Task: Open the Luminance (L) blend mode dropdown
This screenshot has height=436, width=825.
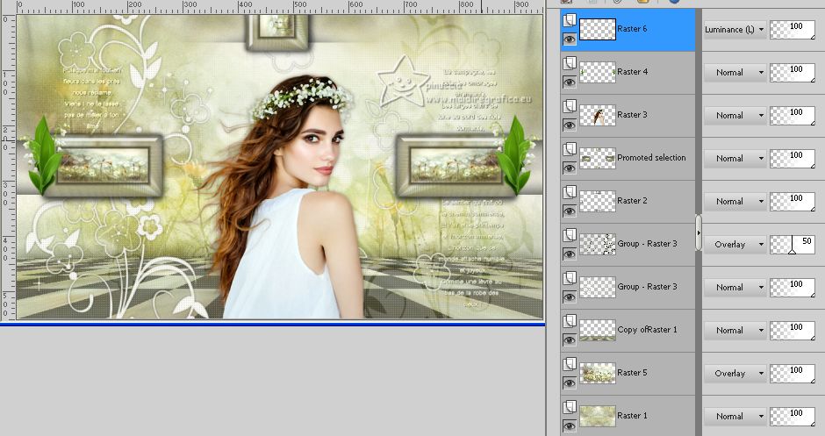Action: pyautogui.click(x=735, y=29)
